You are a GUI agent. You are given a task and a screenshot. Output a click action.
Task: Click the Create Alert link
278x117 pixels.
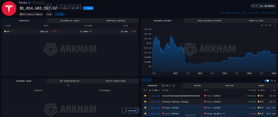coord(230,13)
